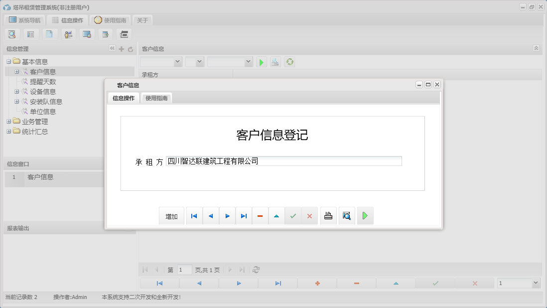
Task: Click the 增加 button to add a record
Action: coord(171,215)
